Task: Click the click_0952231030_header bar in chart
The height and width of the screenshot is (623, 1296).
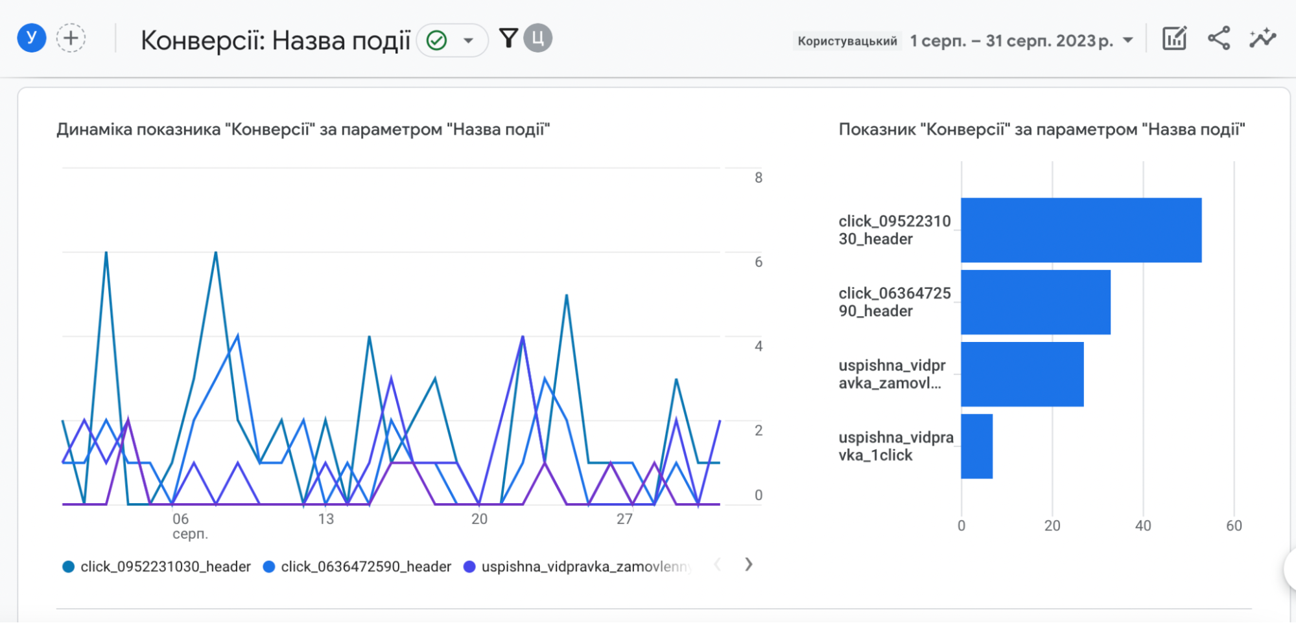Action: [1081, 230]
